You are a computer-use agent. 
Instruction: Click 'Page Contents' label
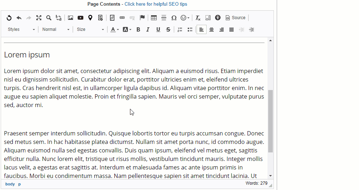[104, 4]
